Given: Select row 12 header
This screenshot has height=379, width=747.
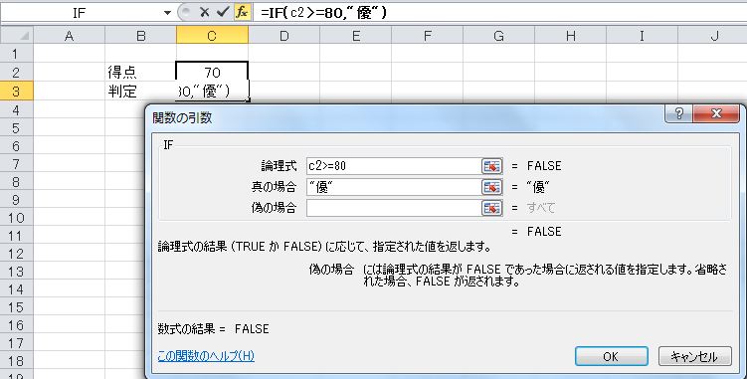Looking at the screenshot, I should pos(17,253).
